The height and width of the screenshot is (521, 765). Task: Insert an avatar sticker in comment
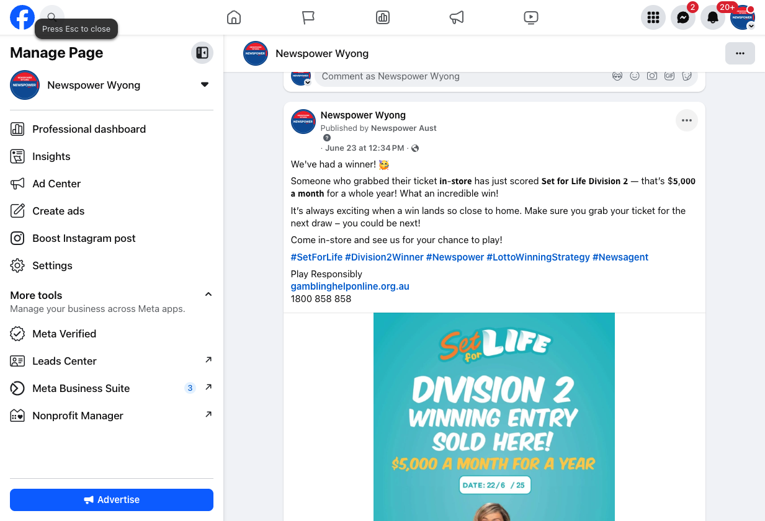pyautogui.click(x=617, y=76)
